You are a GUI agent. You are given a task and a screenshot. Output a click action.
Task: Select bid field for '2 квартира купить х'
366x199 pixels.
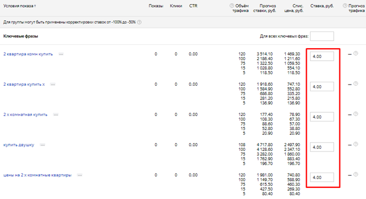322,87
